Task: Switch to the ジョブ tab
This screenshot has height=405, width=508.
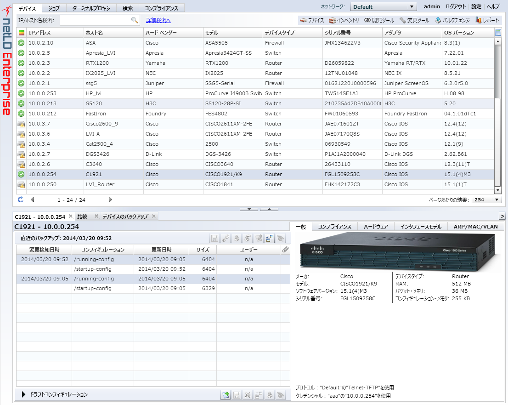Action: point(54,8)
